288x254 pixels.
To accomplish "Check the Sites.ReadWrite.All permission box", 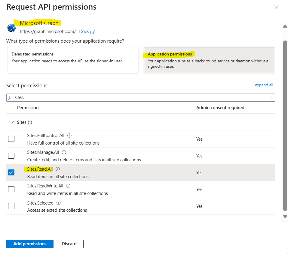I will [11, 189].
